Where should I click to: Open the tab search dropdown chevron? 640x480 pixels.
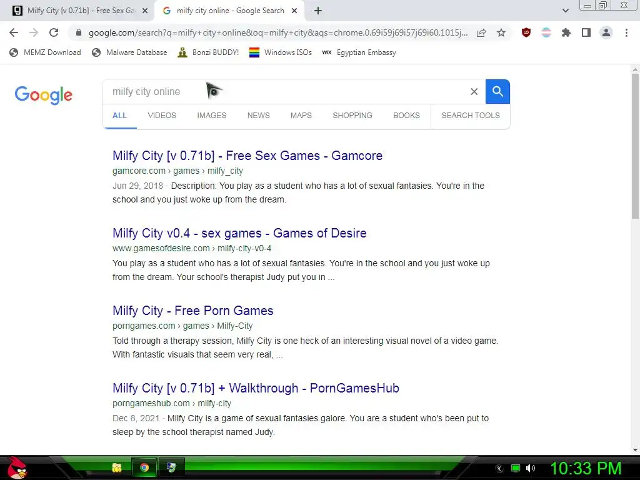tap(565, 11)
